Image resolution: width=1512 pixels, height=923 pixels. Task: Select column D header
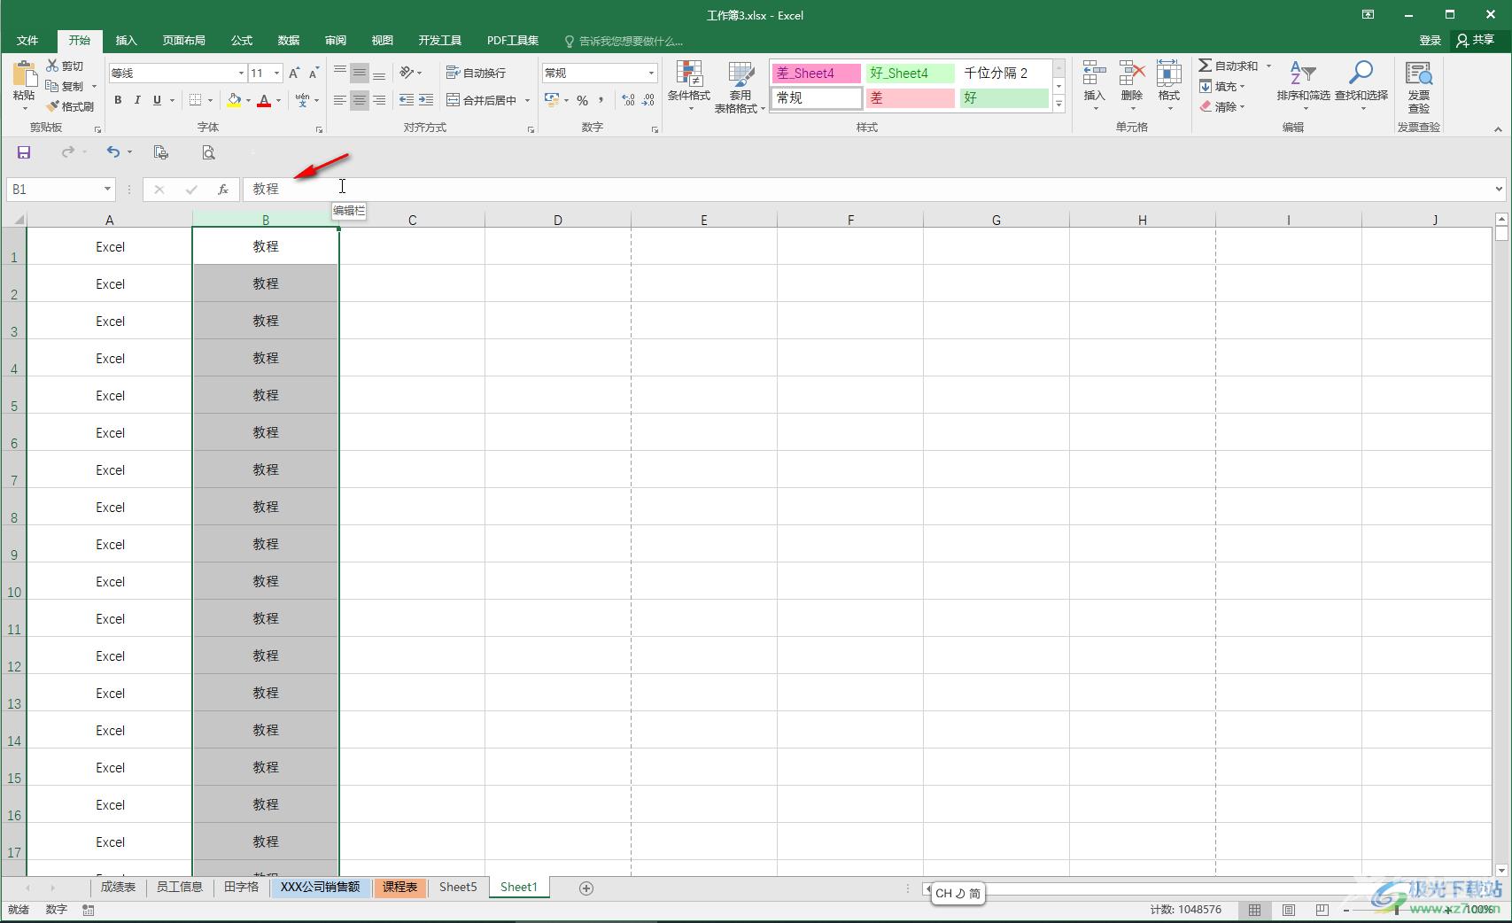[558, 220]
